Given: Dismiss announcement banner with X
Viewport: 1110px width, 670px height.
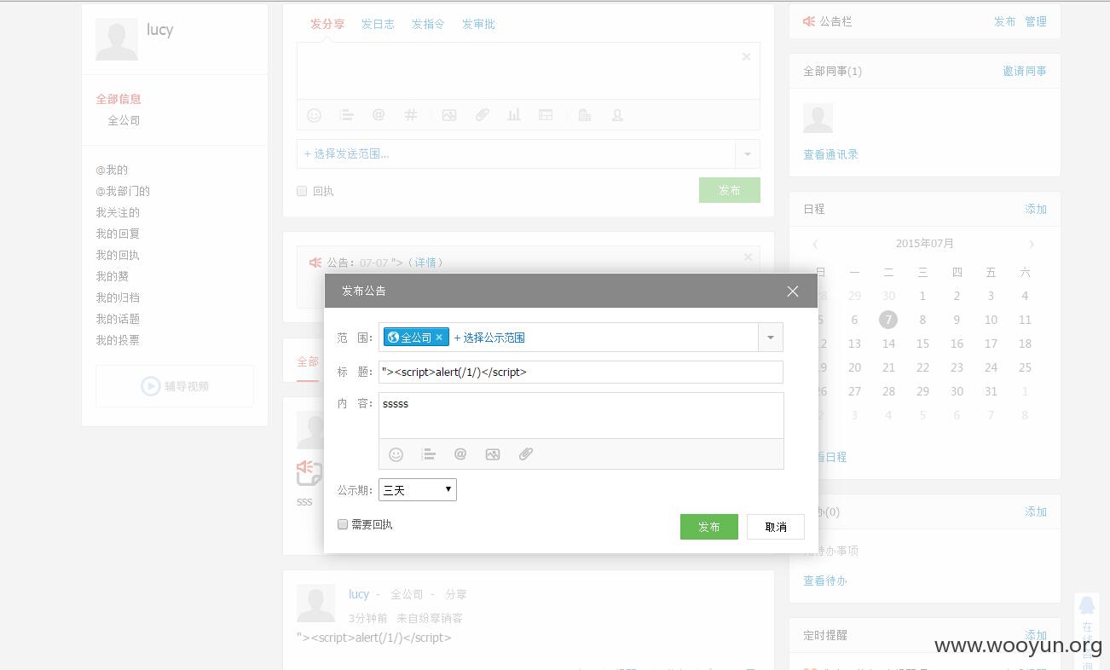Looking at the screenshot, I should pyautogui.click(x=748, y=257).
